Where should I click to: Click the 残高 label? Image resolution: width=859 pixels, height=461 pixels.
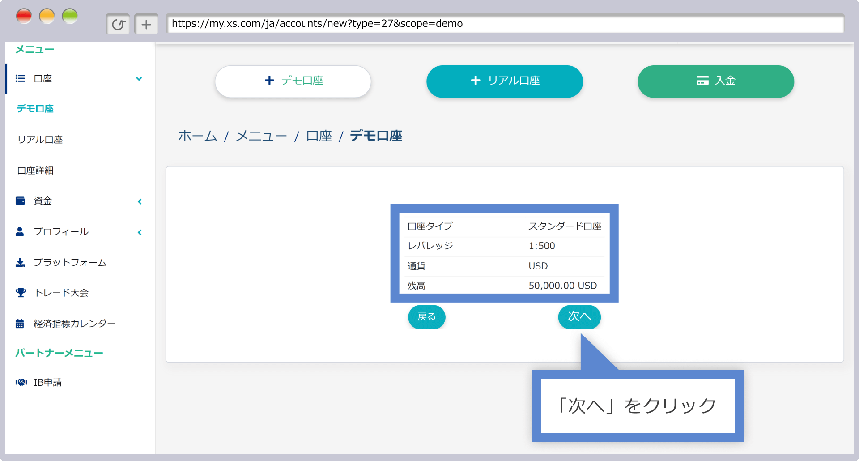click(x=416, y=286)
